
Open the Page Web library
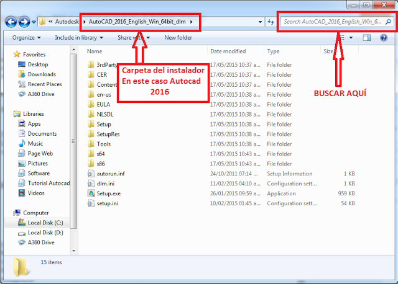tap(40, 153)
